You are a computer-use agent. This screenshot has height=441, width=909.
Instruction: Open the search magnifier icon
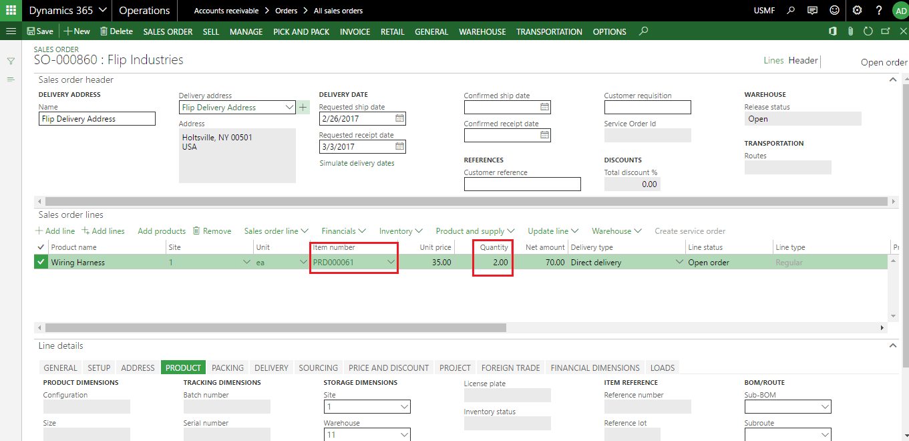pos(791,10)
